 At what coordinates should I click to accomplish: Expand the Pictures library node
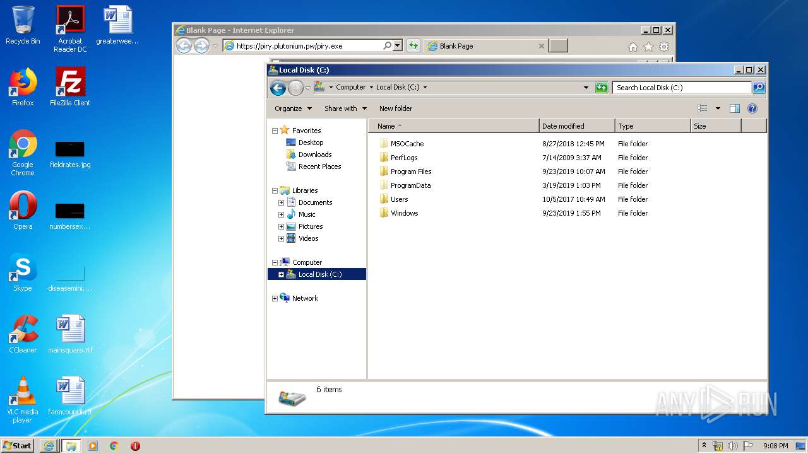coord(281,226)
